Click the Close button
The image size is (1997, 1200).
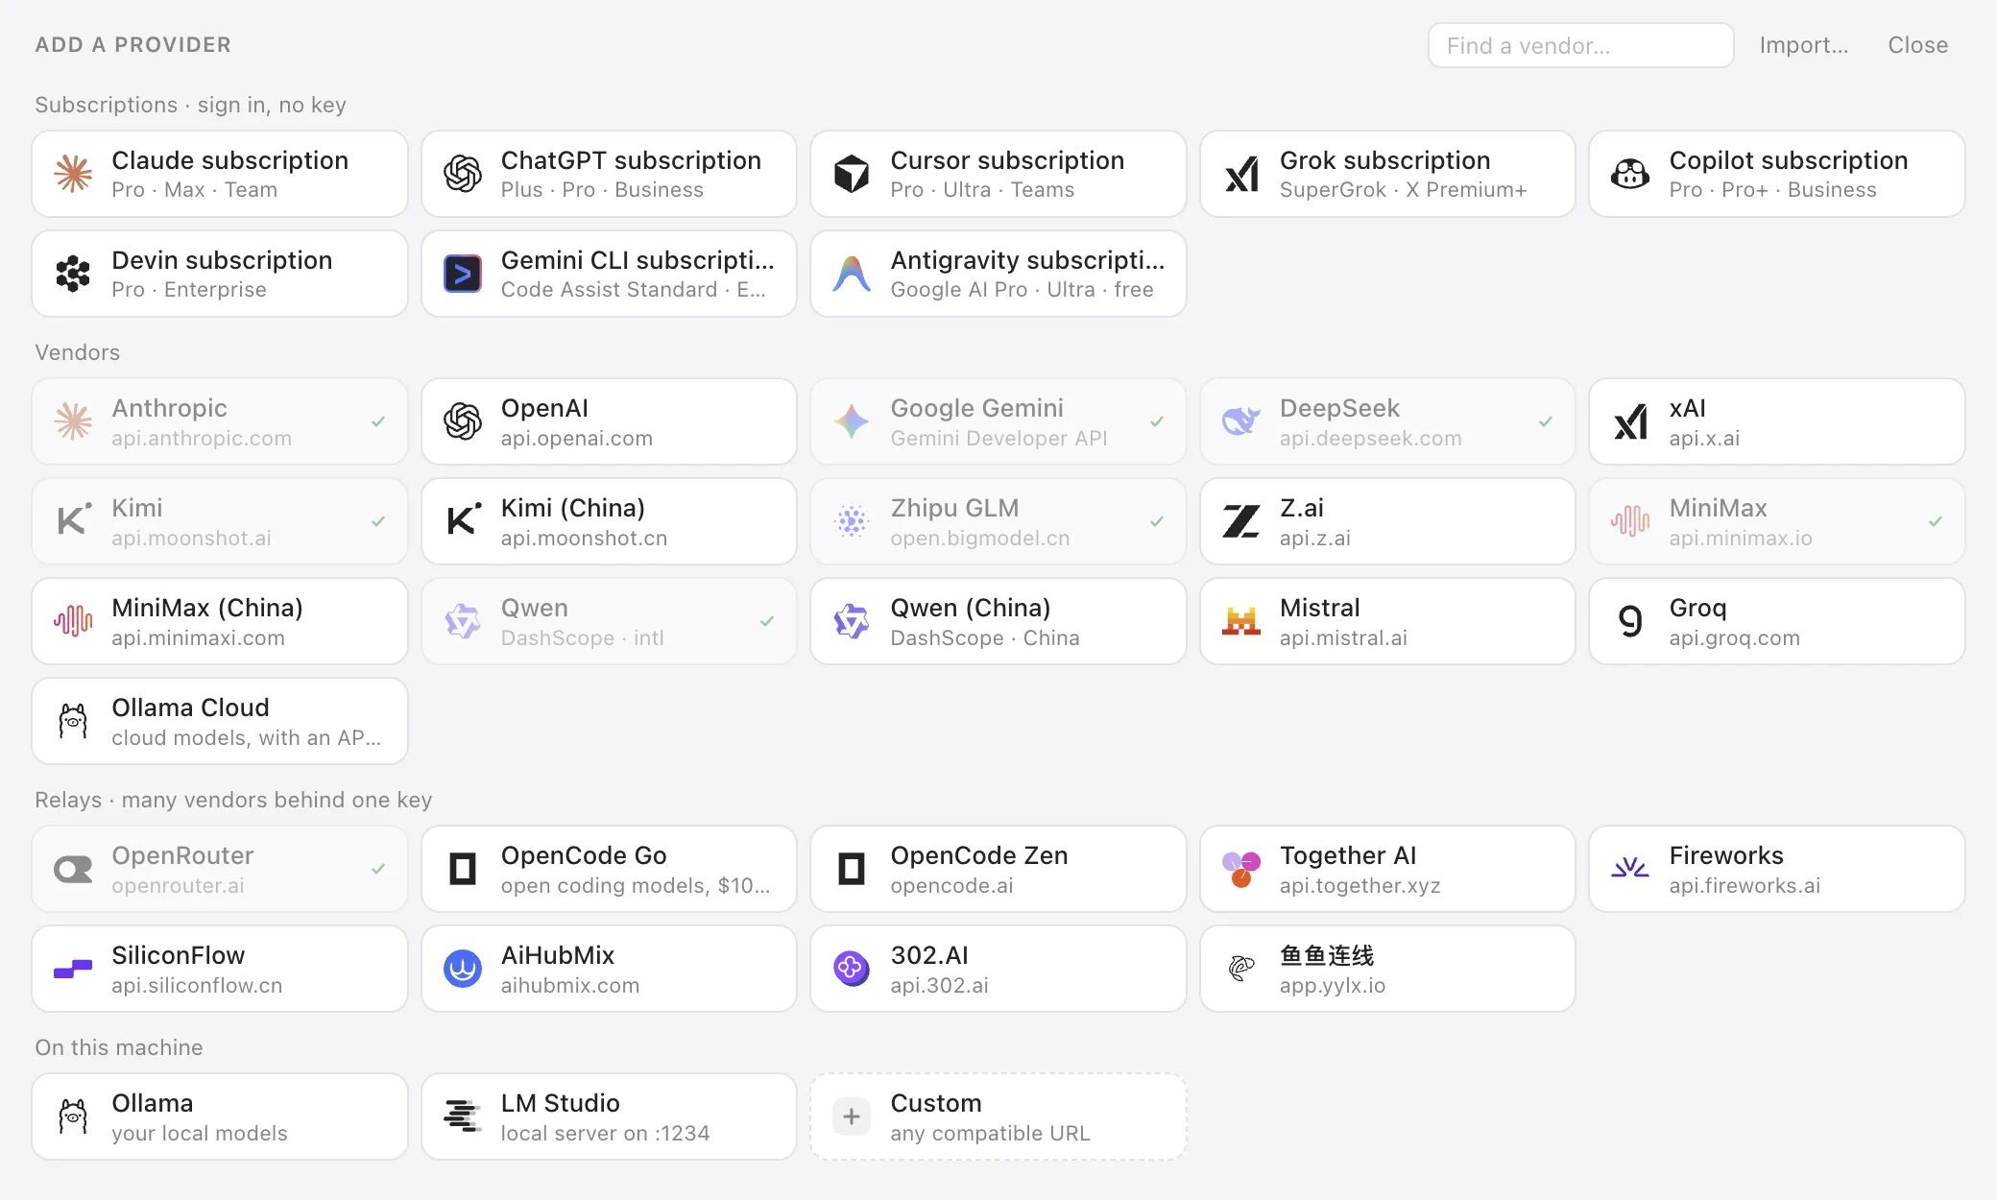click(x=1917, y=45)
